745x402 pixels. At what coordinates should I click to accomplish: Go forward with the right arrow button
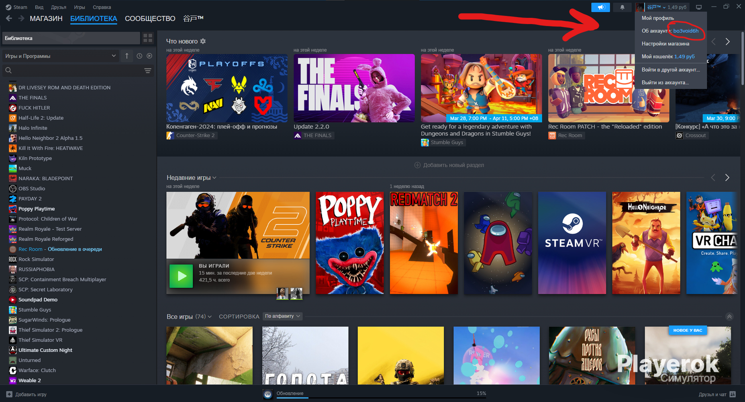click(x=21, y=18)
